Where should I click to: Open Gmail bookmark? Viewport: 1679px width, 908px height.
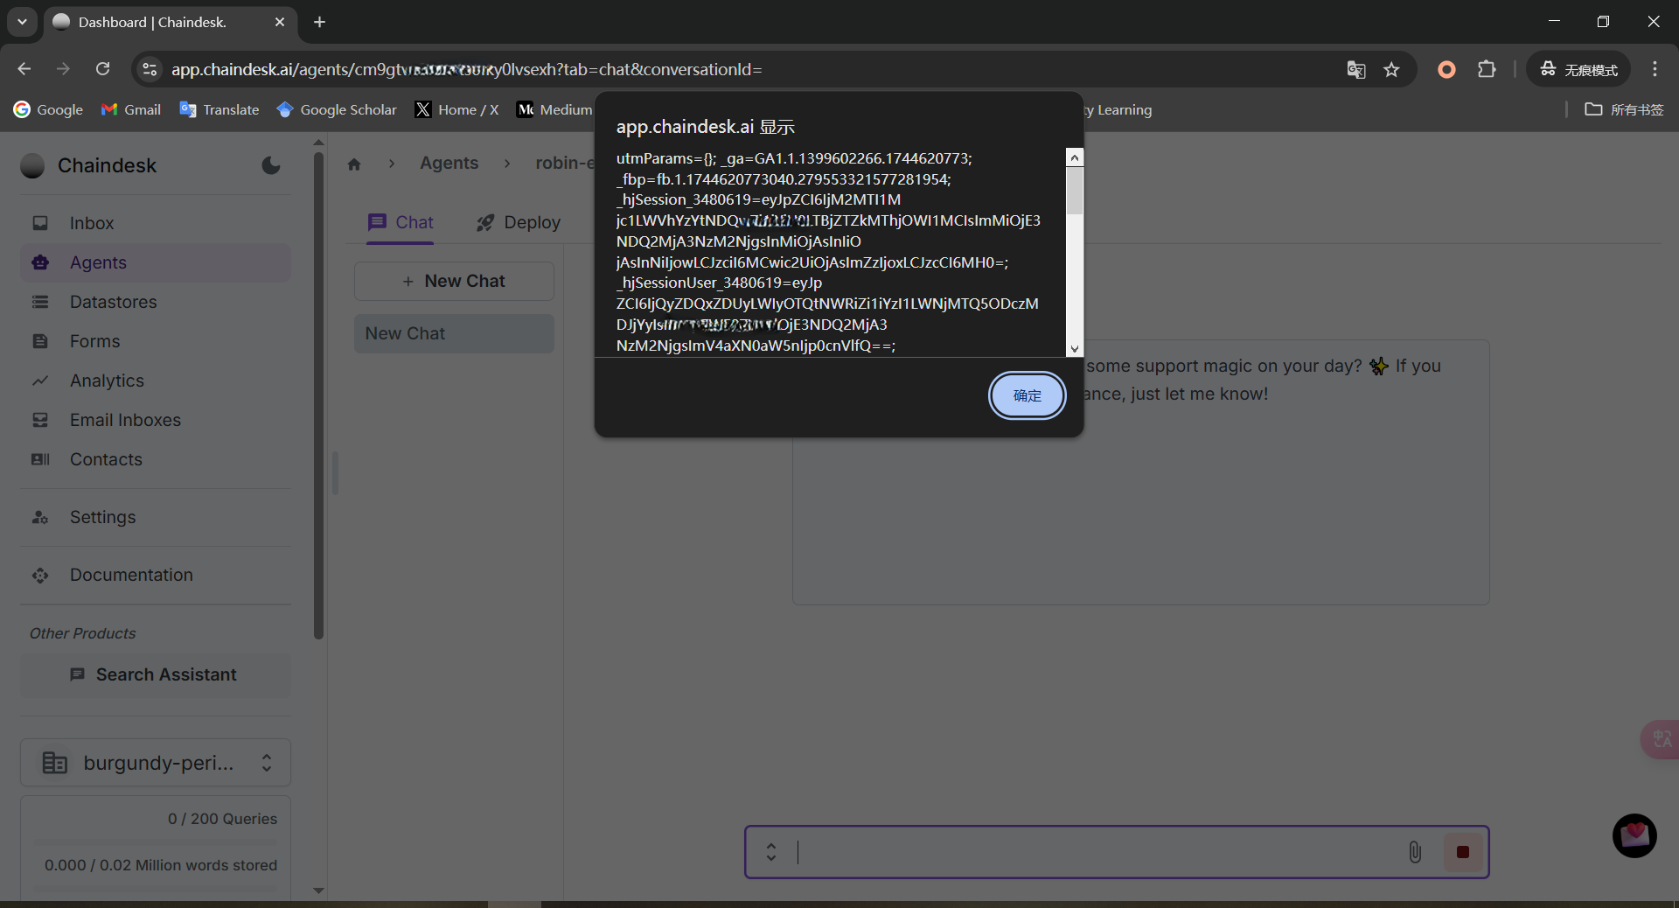[131, 109]
